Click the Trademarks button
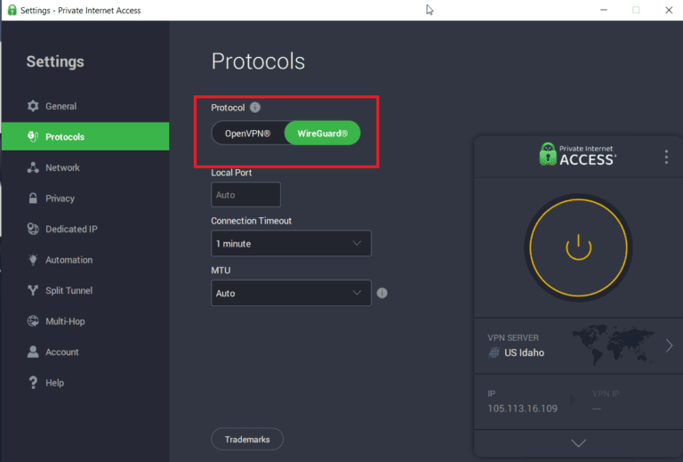Screen dimensions: 683x462 click(247, 439)
